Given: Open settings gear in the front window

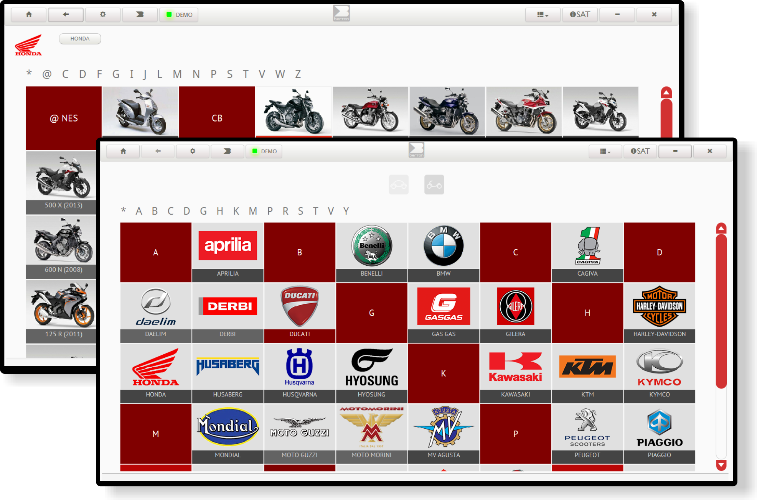Looking at the screenshot, I should 193,151.
